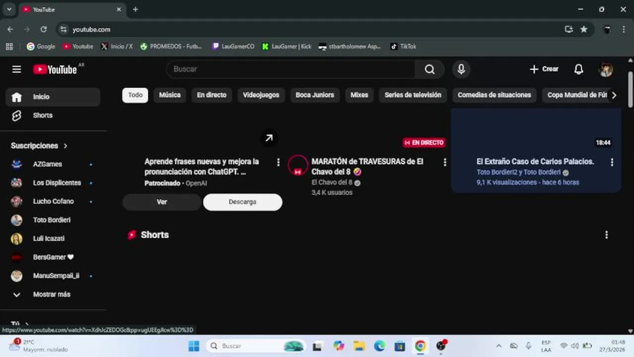The width and height of the screenshot is (634, 357).
Task: Open the PROMIEDOS bookmark
Action: pos(171,47)
